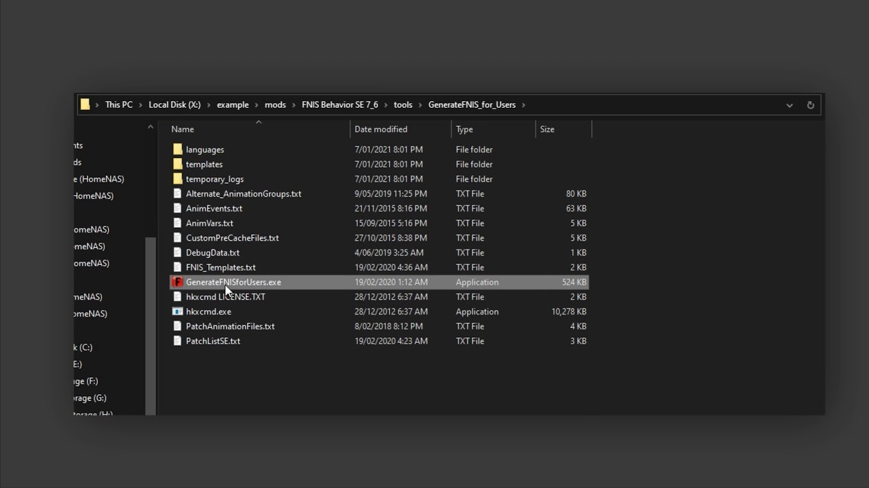This screenshot has width=869, height=488.
Task: Click GenerateFNIS_for_Users breadcrumb
Action: 472,105
